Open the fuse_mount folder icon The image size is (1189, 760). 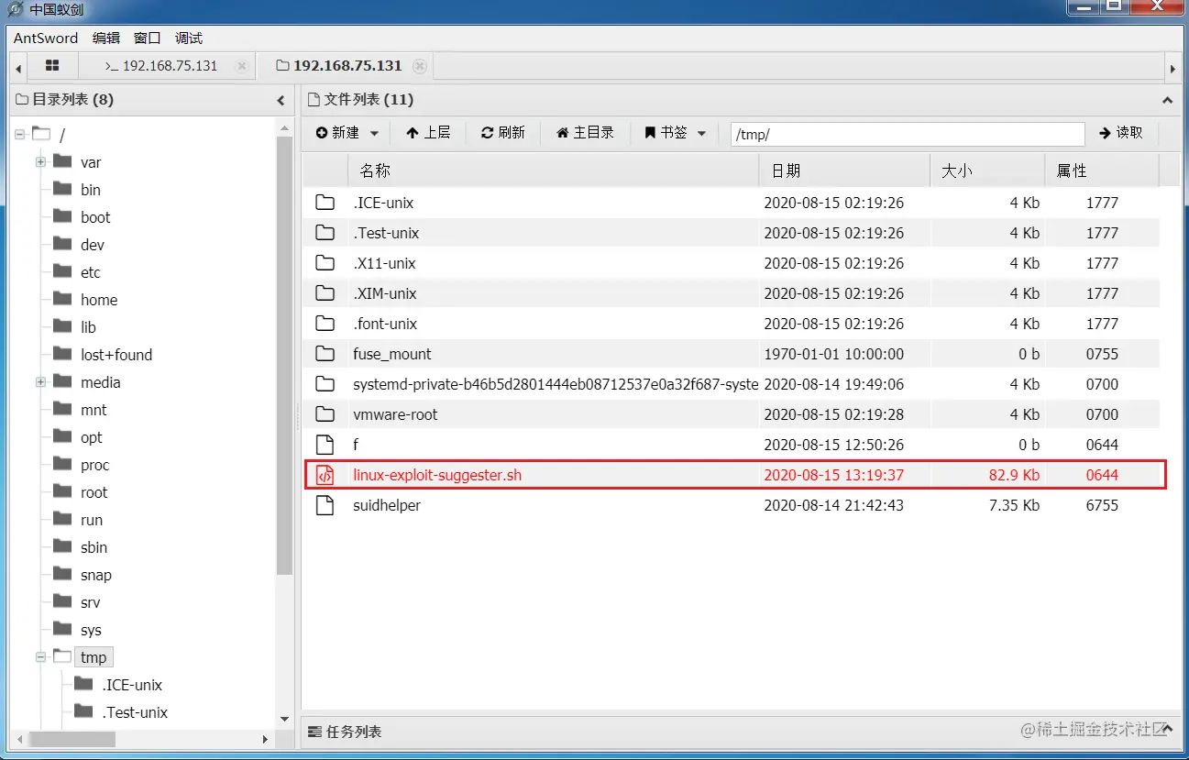click(x=325, y=354)
